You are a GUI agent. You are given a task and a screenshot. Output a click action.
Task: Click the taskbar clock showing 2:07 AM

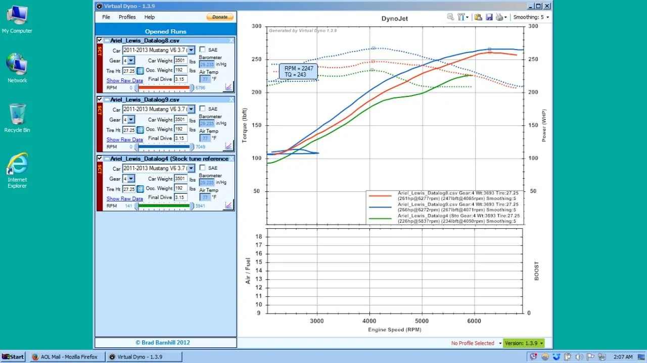coord(623,357)
